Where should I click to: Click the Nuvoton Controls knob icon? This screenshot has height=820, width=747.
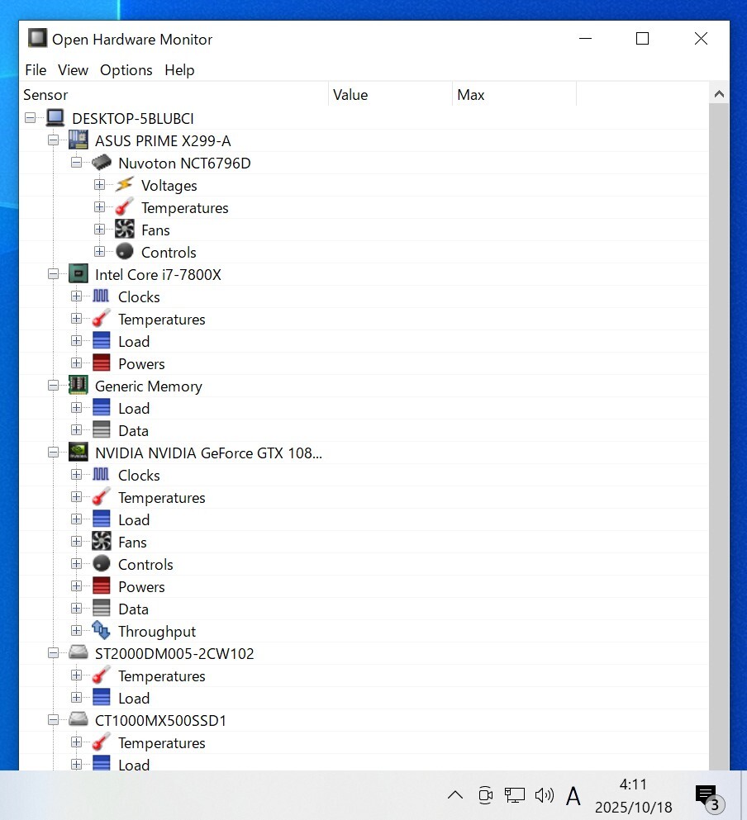(x=125, y=252)
